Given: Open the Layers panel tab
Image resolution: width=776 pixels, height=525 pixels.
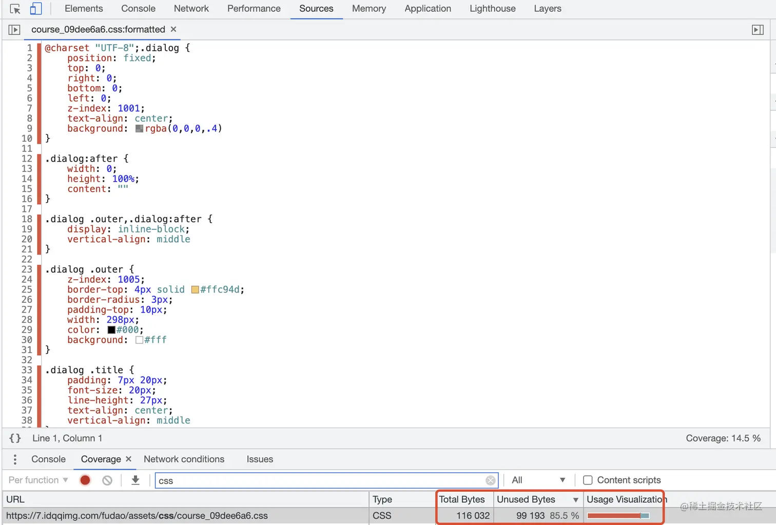Looking at the screenshot, I should [548, 9].
